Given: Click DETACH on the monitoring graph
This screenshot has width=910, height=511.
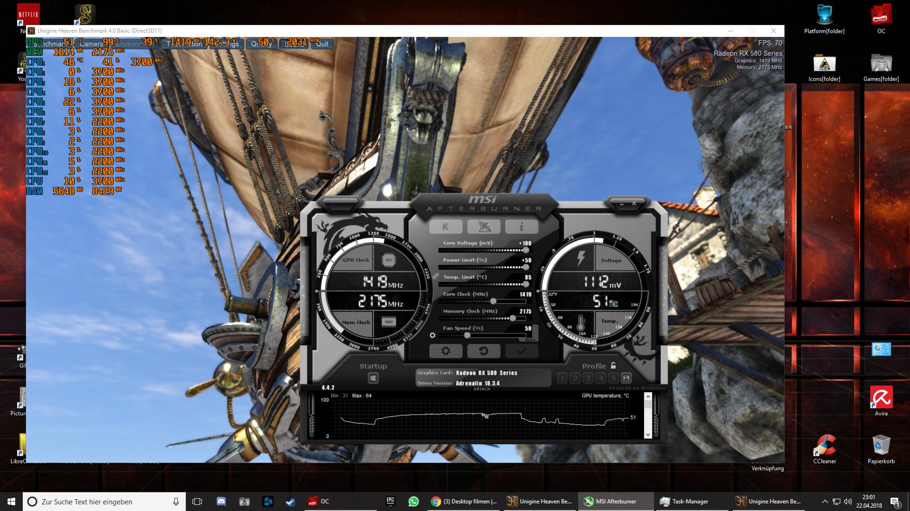Looking at the screenshot, I should [482, 389].
